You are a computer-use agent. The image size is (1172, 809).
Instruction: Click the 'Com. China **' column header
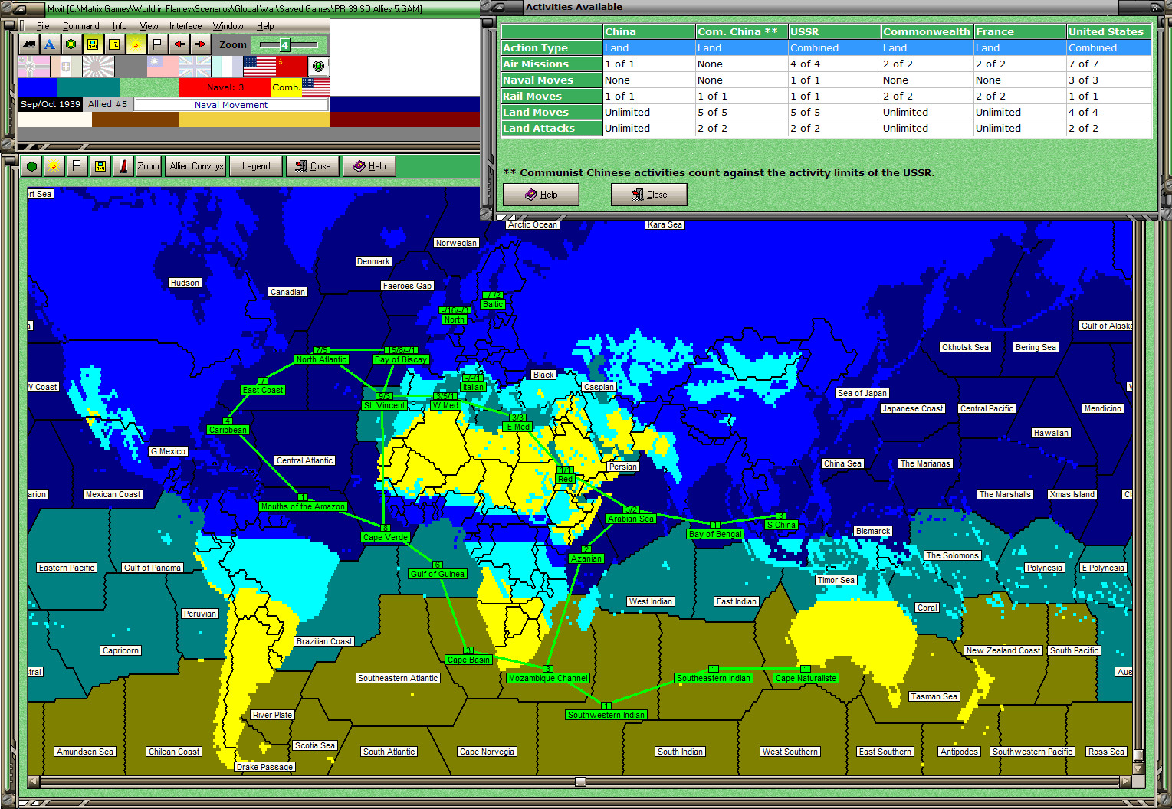[x=742, y=32]
